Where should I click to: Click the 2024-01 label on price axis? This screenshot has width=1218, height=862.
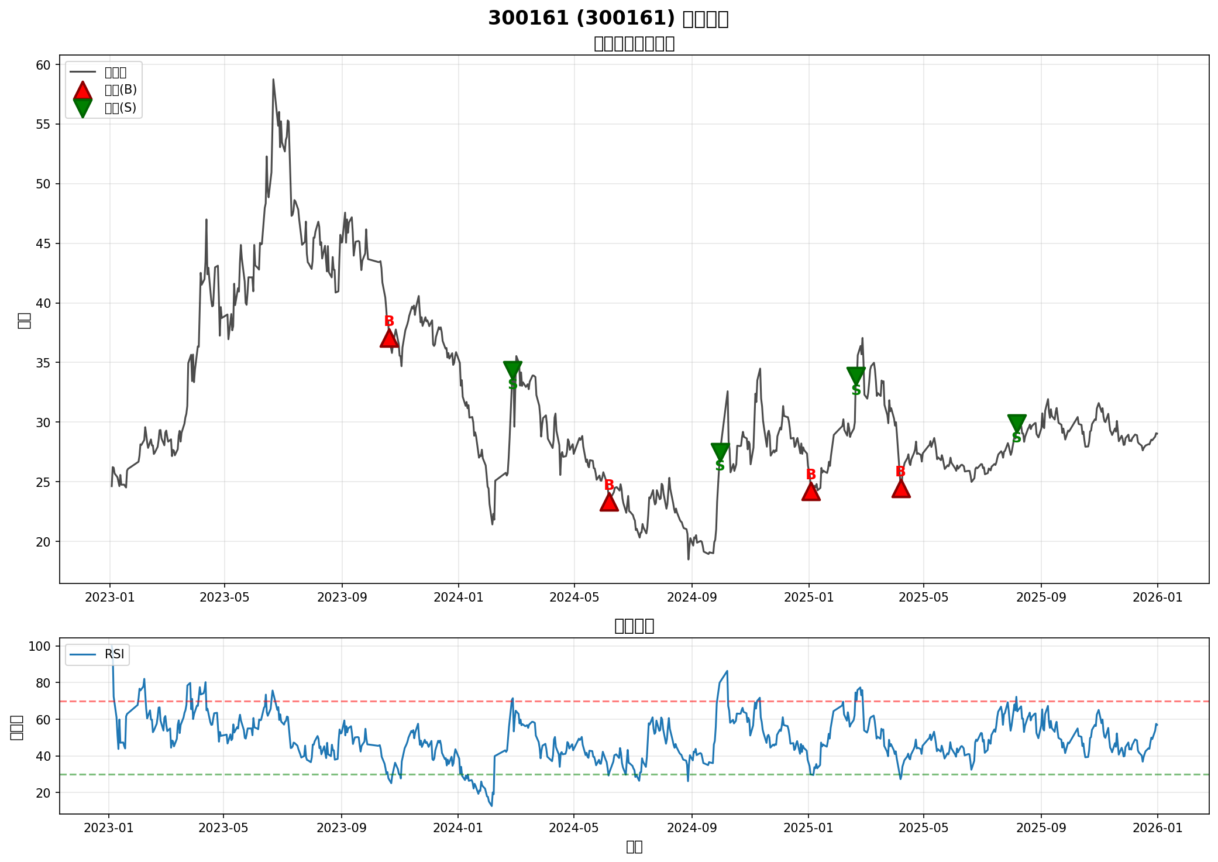[458, 597]
